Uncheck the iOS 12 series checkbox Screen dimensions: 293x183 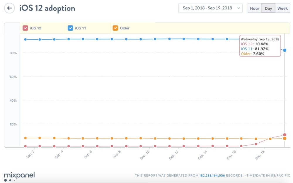[x=25, y=28]
